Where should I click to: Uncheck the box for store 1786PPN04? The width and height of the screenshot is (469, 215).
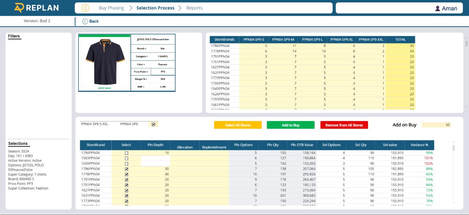[126, 169]
